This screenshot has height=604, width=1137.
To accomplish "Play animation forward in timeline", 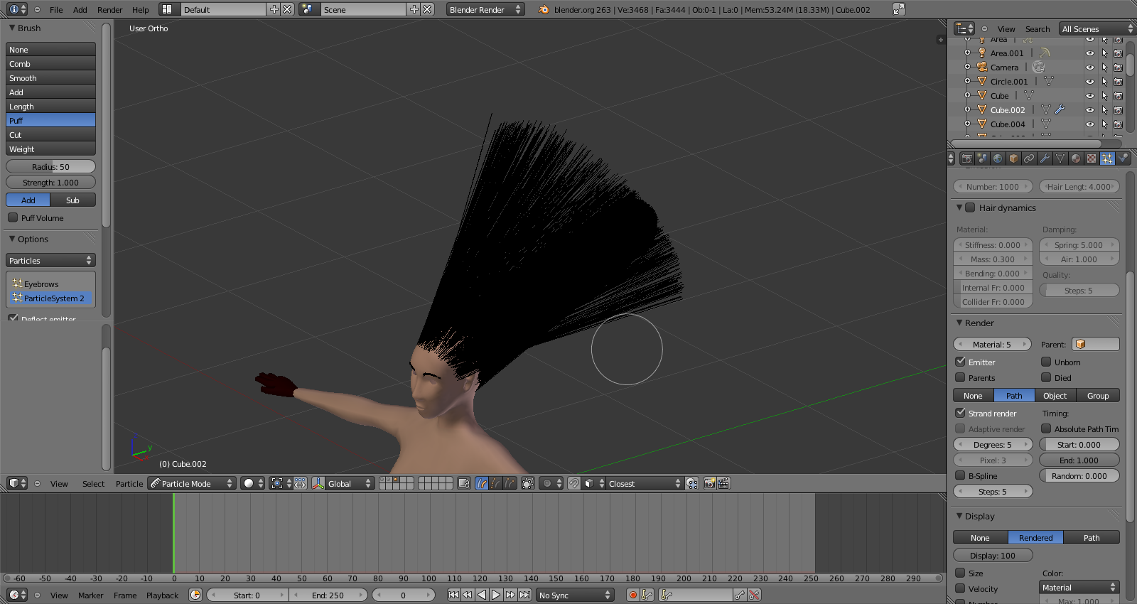I will tap(496, 595).
